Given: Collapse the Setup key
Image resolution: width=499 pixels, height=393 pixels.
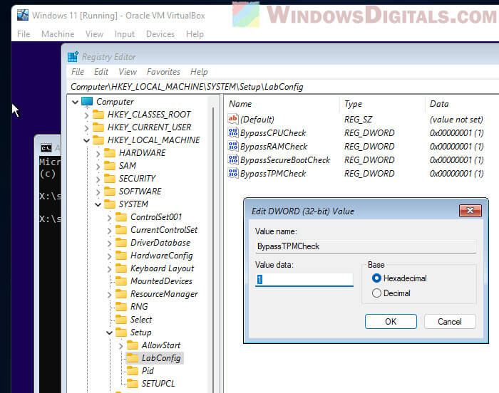Looking at the screenshot, I should [110, 332].
